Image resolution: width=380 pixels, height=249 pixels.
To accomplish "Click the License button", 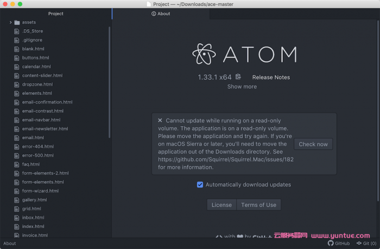I will tap(221, 205).
